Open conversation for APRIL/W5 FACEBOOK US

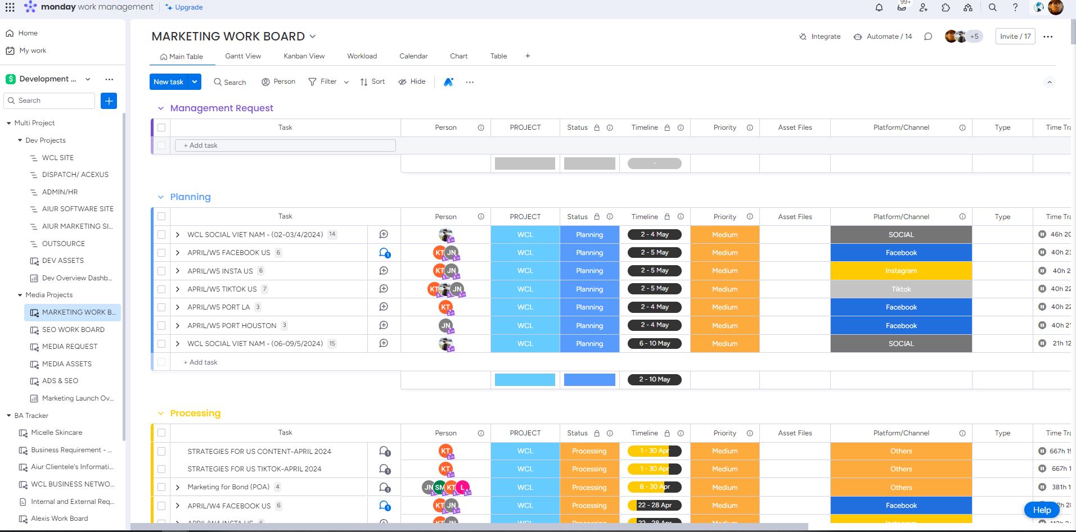point(384,253)
